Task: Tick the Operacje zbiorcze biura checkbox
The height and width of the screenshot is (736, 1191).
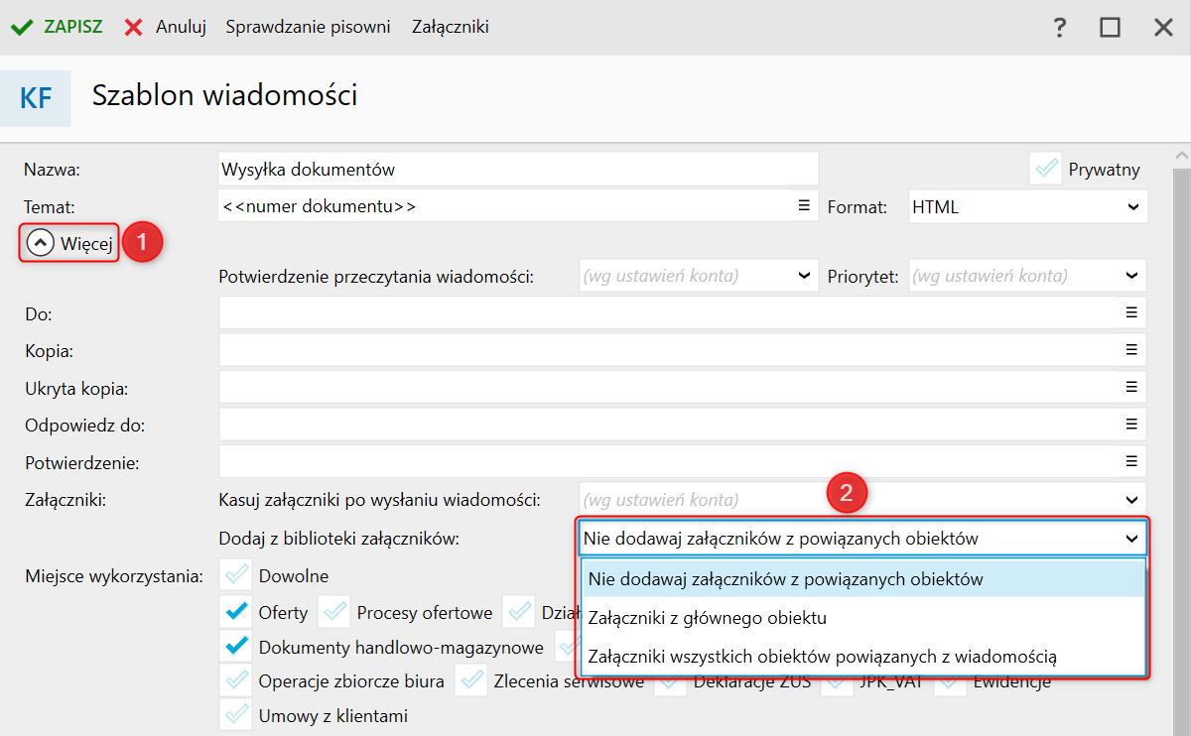Action: pos(236,681)
